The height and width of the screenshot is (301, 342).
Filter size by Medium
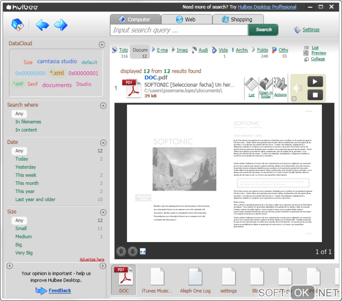click(x=23, y=236)
